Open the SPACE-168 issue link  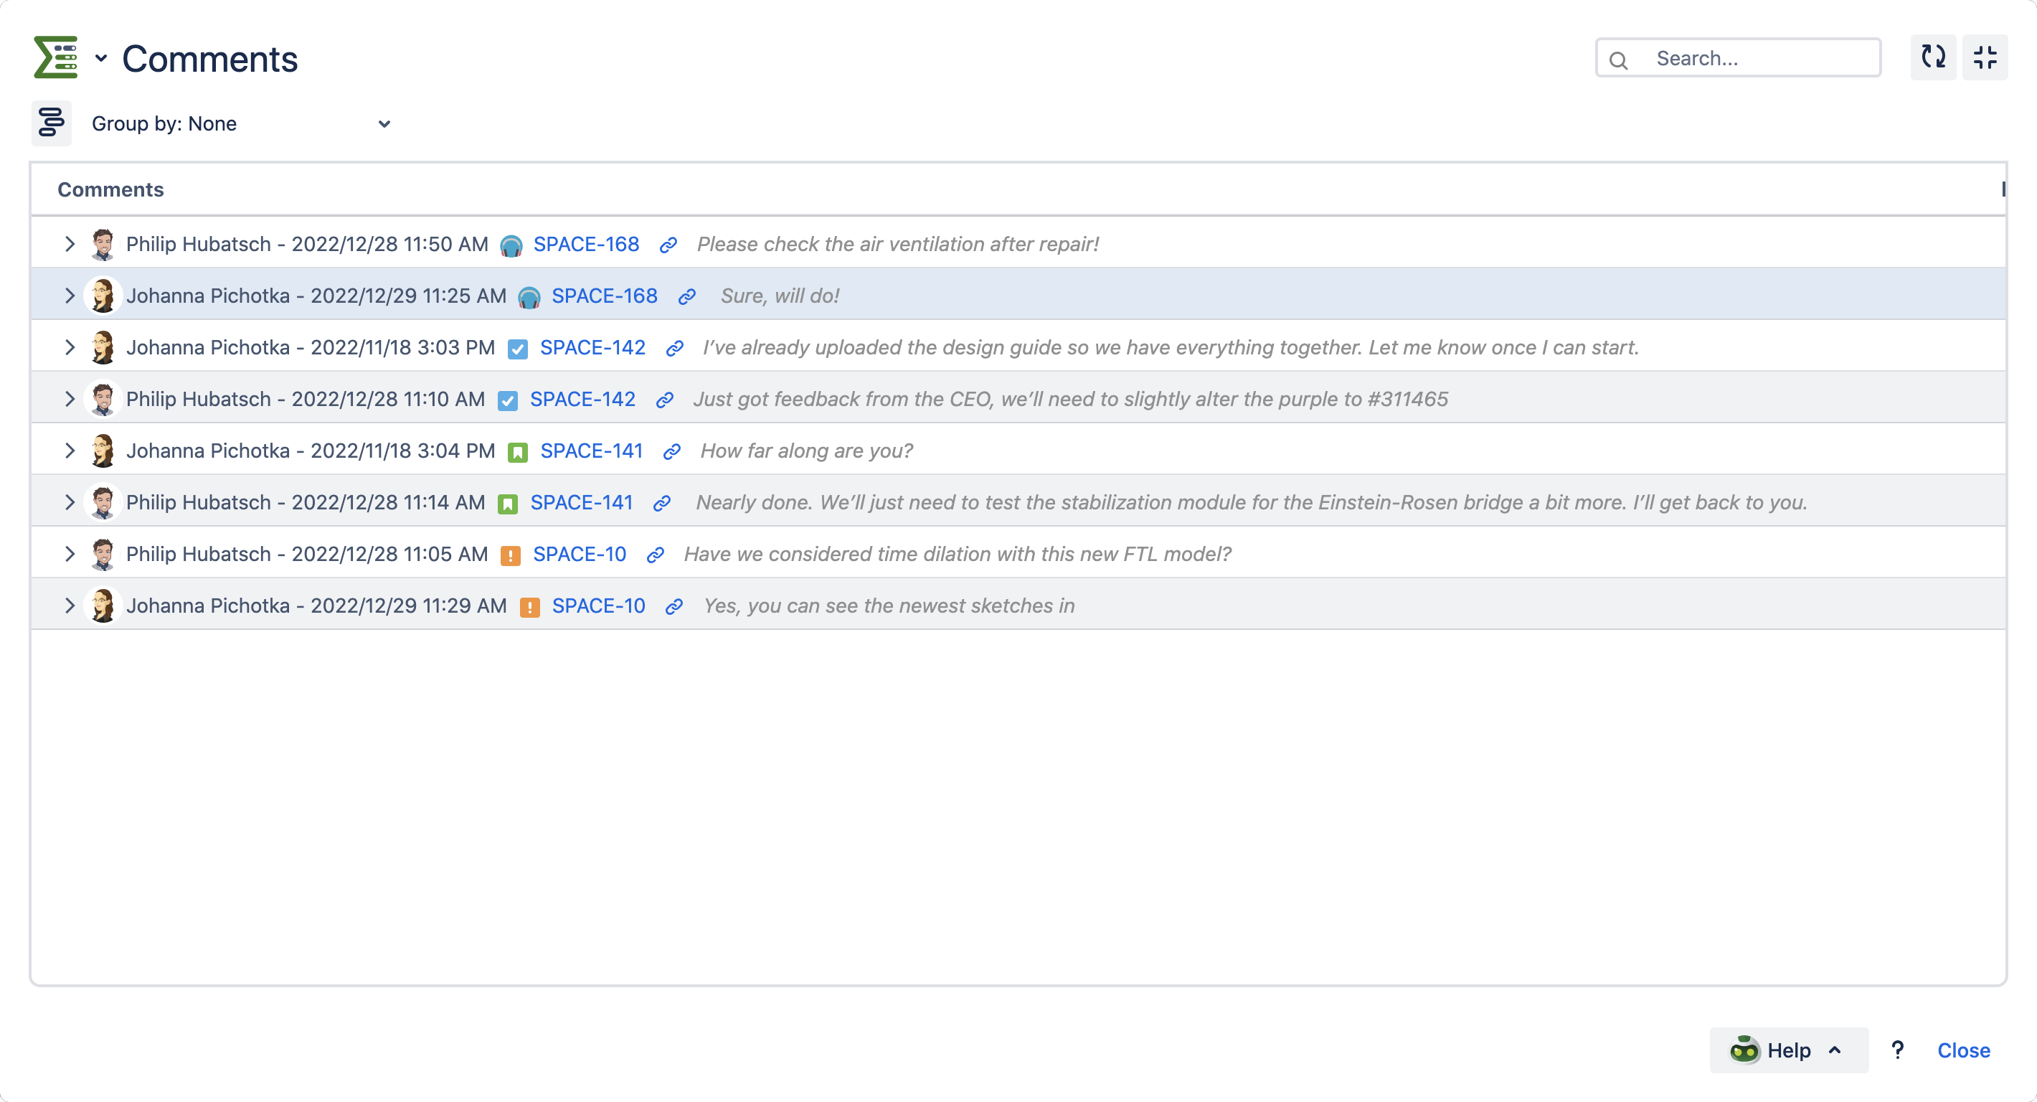click(585, 244)
